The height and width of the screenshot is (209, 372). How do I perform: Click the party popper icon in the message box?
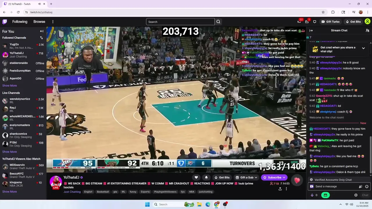361,186
